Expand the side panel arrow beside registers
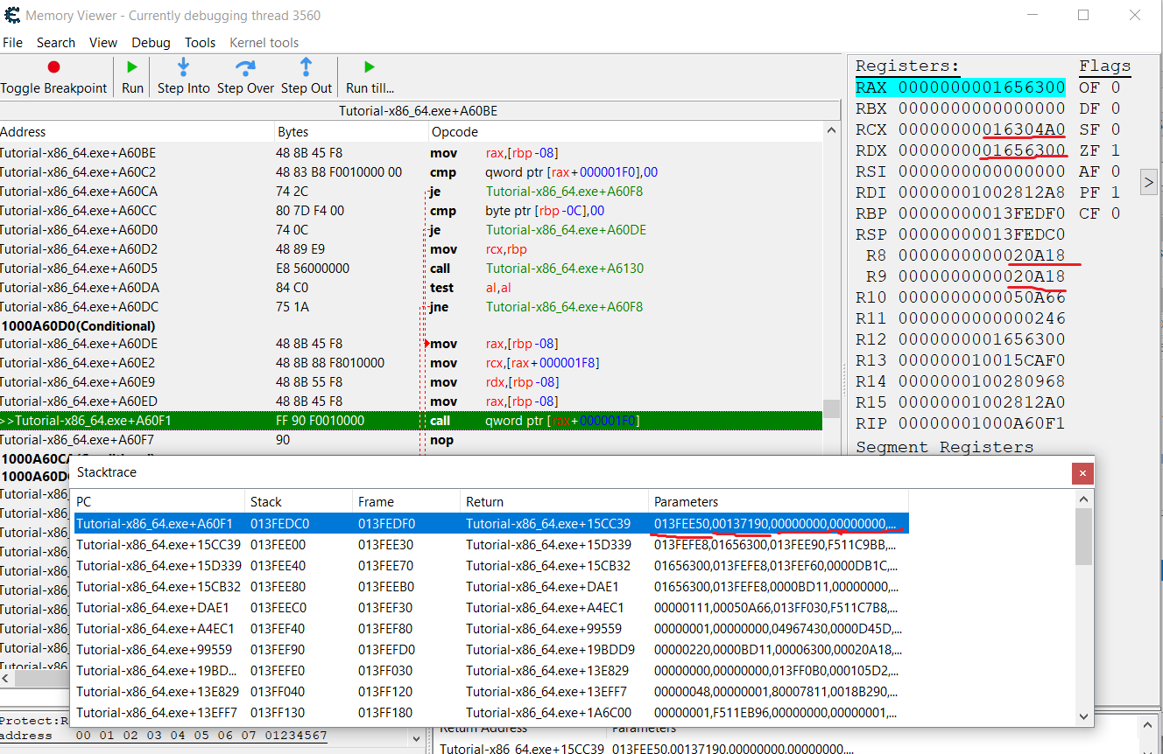 pos(1148,182)
